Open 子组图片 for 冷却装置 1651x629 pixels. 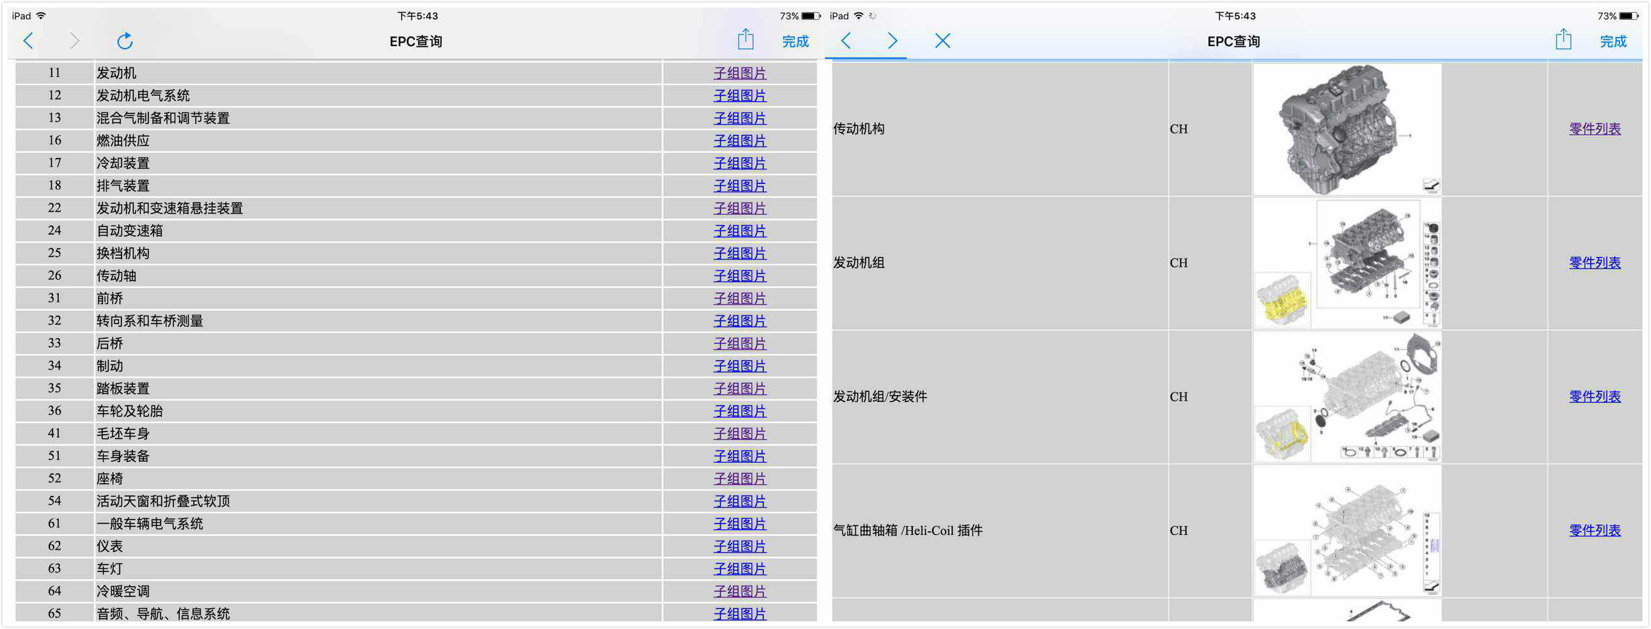point(740,164)
